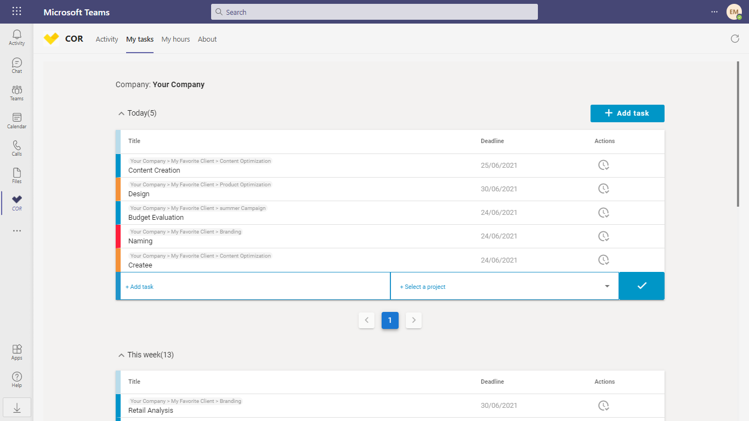Click the Deadline column header in Today table
The width and height of the screenshot is (749, 421).
pyautogui.click(x=492, y=141)
